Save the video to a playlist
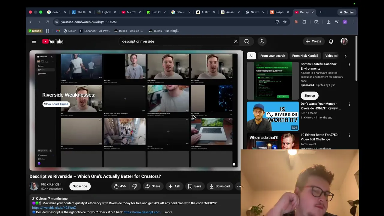 tap(194, 186)
